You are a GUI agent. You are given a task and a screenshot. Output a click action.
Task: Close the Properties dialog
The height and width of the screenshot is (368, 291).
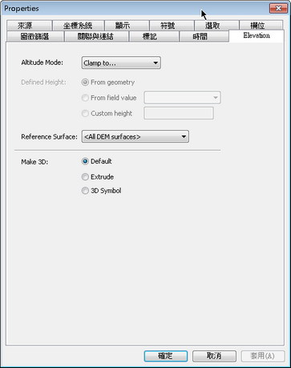coord(278,8)
